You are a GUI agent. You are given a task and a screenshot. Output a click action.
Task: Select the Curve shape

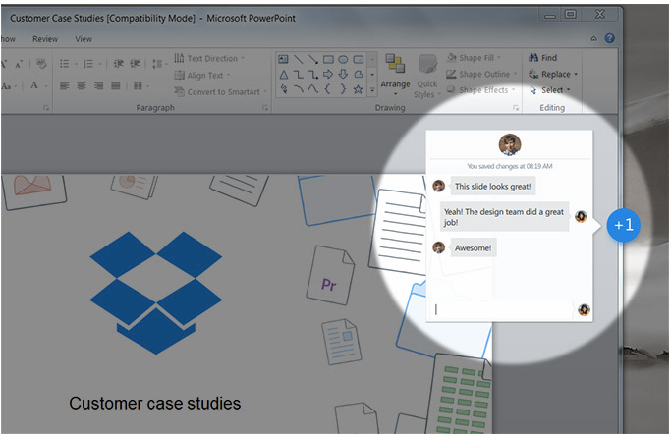(x=313, y=89)
